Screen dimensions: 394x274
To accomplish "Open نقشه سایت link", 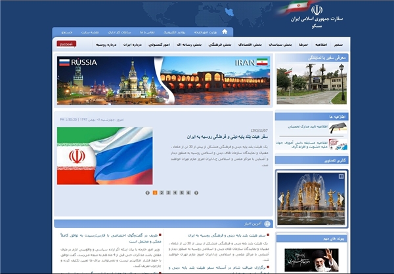I will [x=90, y=32].
